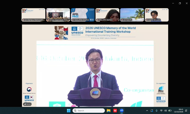
Task: Click the colorful geometric workshop emblem
Action: click(61, 33)
